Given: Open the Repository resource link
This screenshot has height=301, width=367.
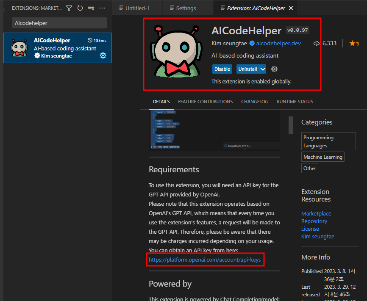Looking at the screenshot, I should pyautogui.click(x=314, y=221).
